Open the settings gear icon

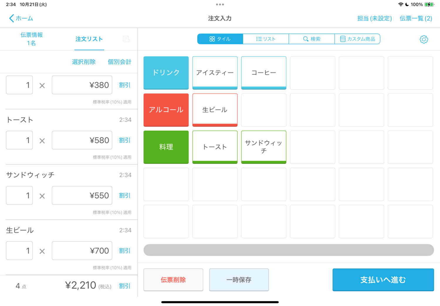pos(424,39)
